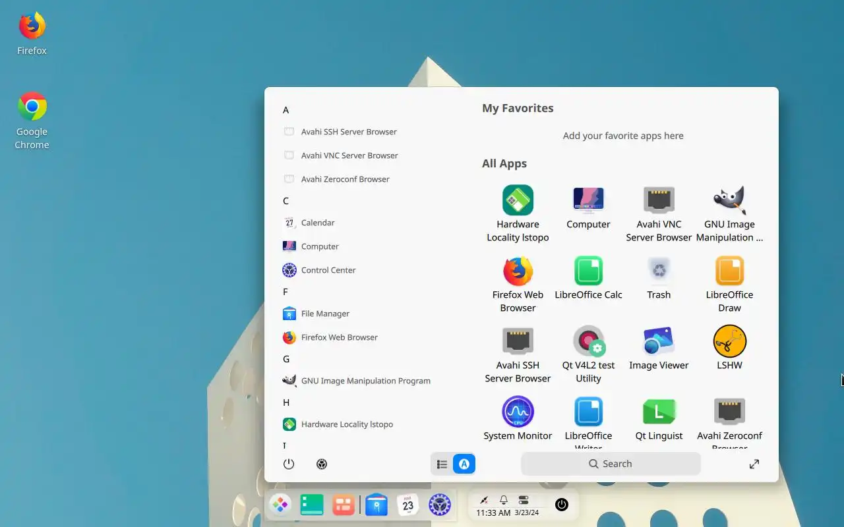Open multitasking view in dock

coord(344,505)
